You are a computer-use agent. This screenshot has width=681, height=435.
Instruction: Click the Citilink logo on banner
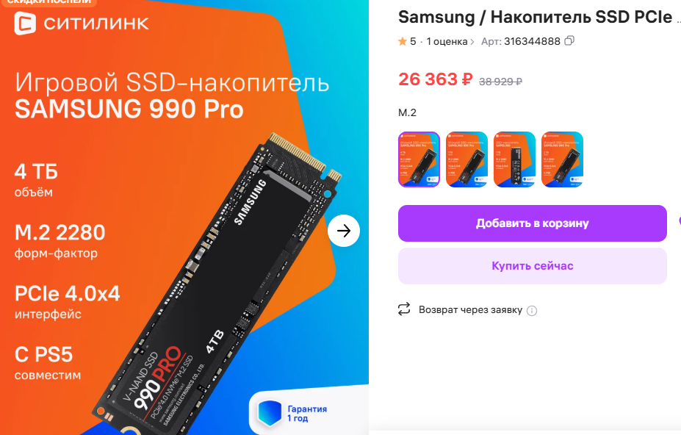point(82,23)
